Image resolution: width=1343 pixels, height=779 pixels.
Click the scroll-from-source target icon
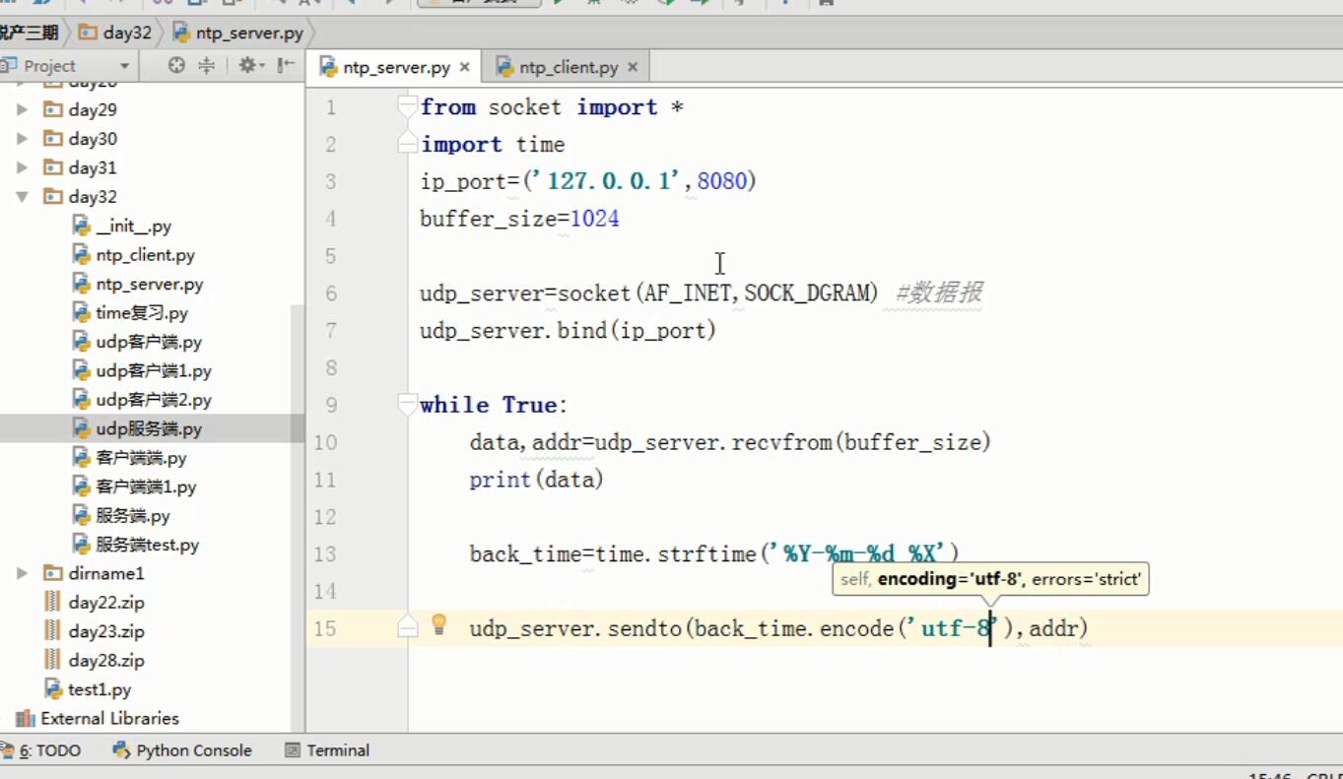(x=176, y=66)
